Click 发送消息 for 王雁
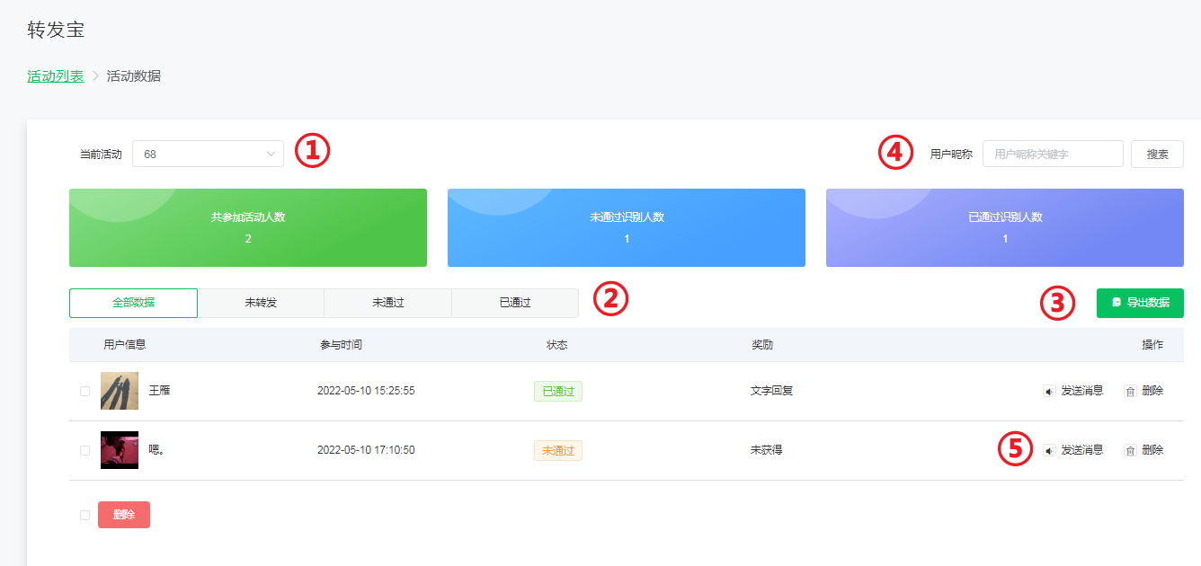This screenshot has height=566, width=1201. 1081,392
